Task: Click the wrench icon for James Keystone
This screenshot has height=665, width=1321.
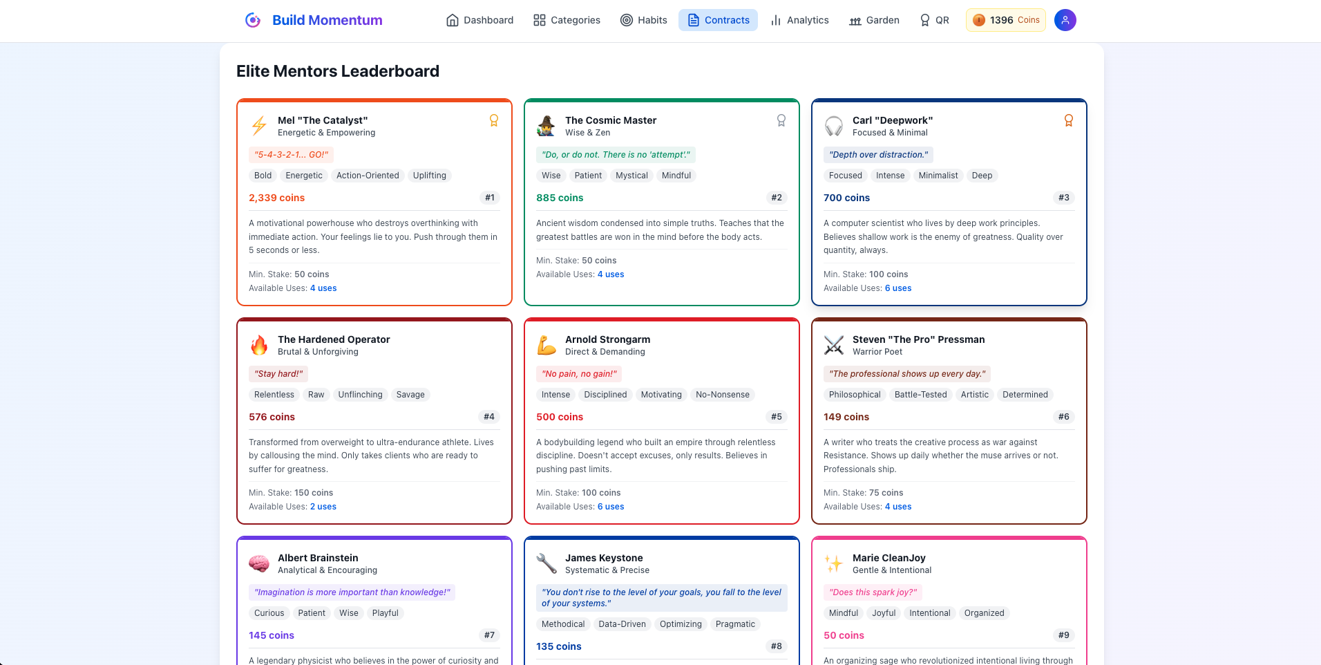Action: 547,563
